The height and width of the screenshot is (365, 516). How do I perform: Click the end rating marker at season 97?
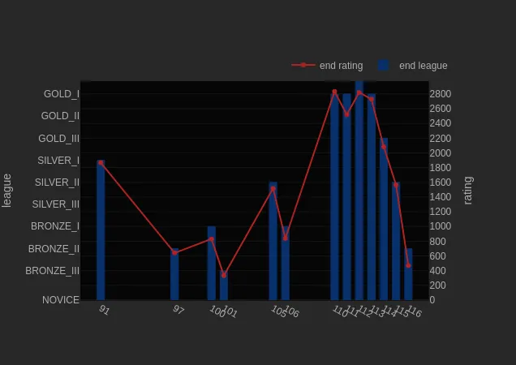point(174,253)
